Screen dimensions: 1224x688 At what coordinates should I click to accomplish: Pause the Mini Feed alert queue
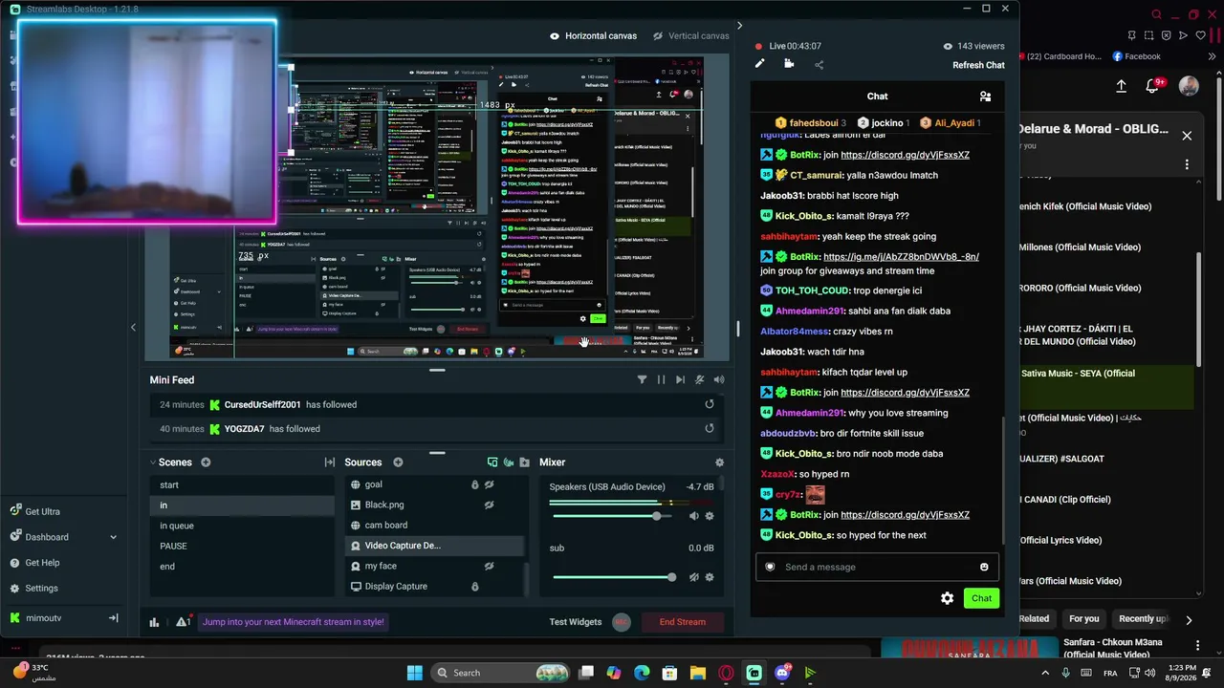661,379
